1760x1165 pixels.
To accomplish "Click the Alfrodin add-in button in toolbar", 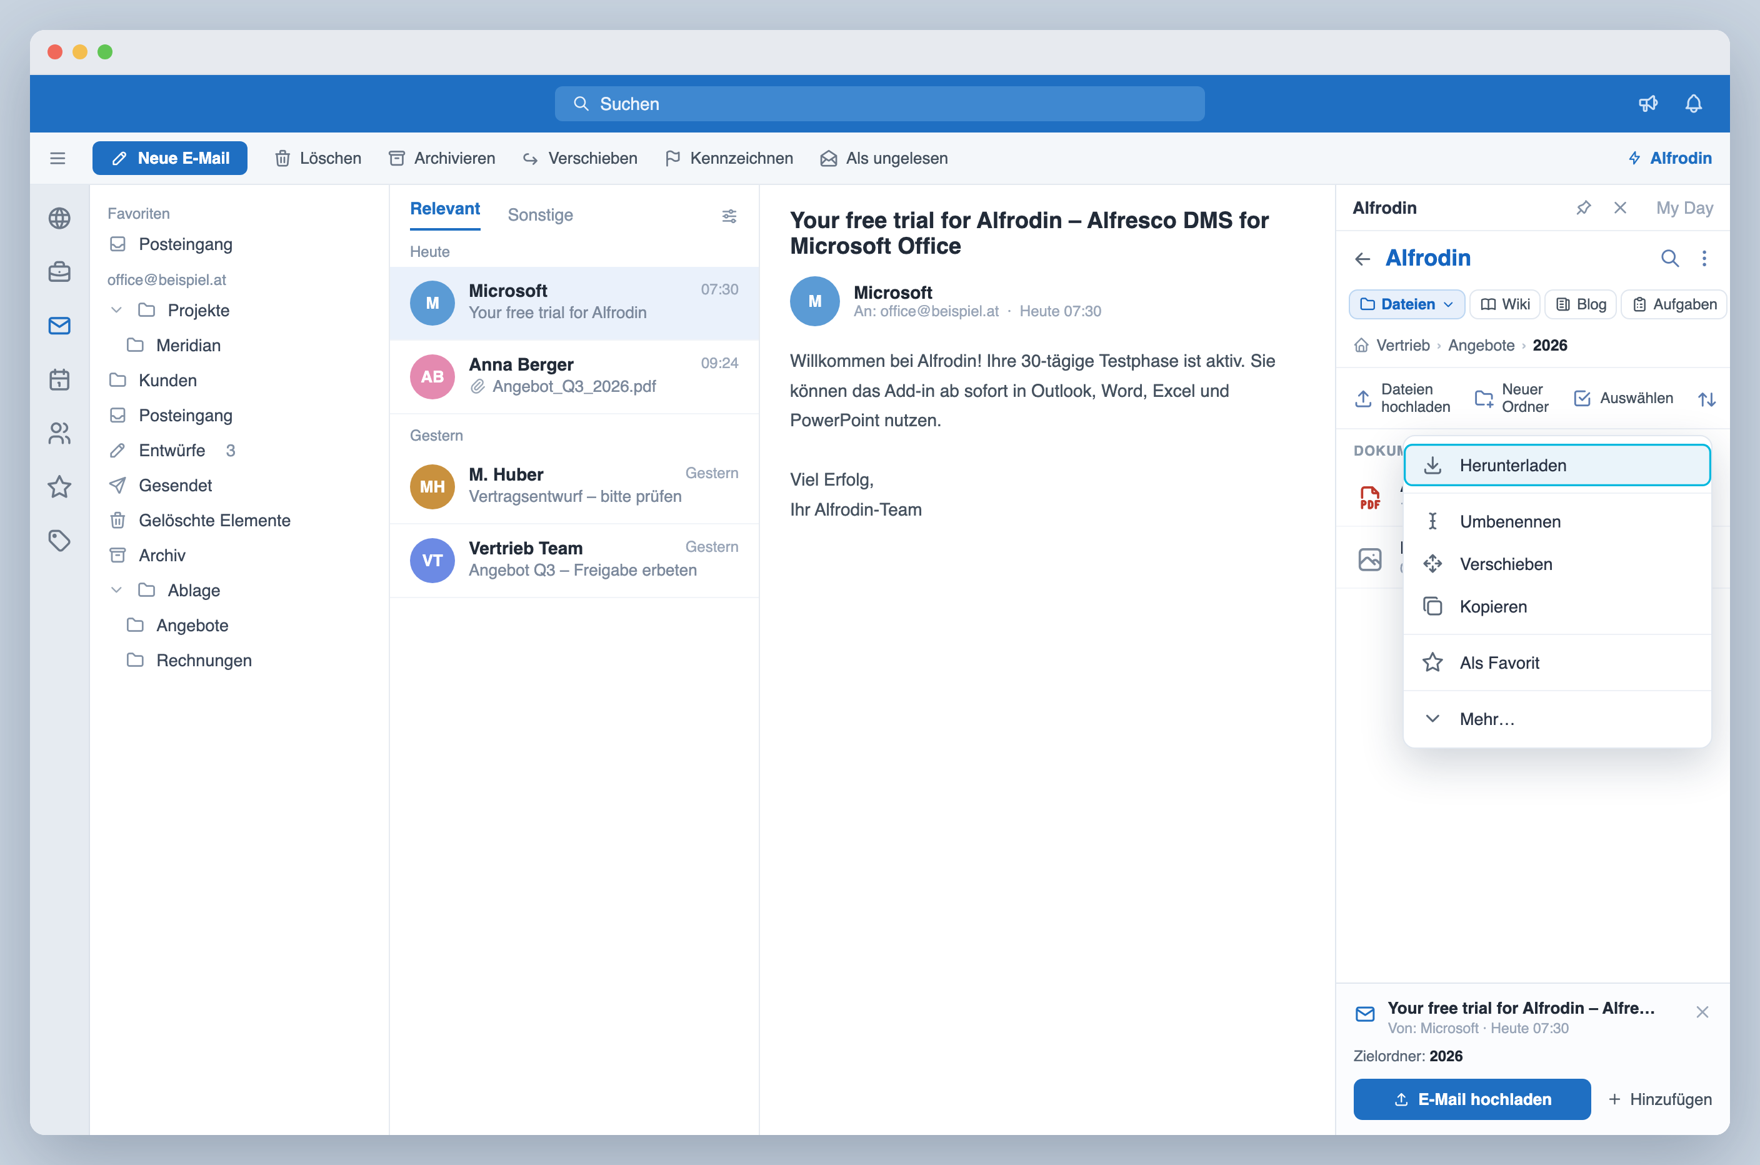I will coord(1669,158).
